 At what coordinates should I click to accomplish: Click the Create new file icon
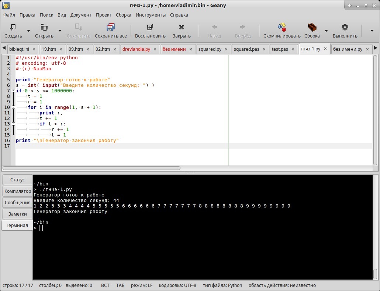pos(13,27)
